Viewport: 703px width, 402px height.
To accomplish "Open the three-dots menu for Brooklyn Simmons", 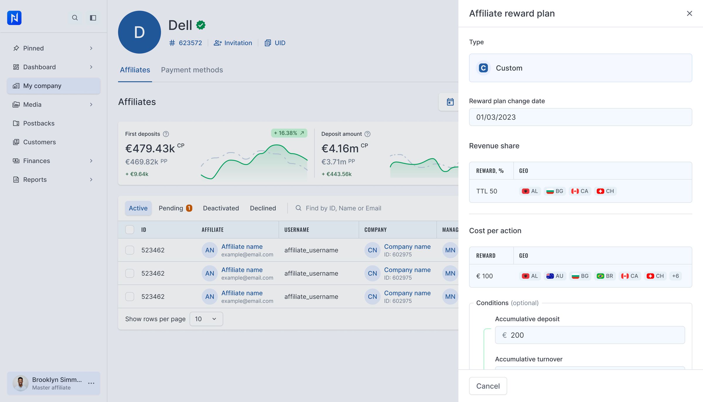I will (91, 383).
